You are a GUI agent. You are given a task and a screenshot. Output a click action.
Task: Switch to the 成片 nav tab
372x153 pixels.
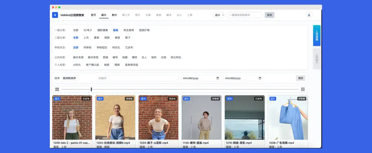pos(104,15)
